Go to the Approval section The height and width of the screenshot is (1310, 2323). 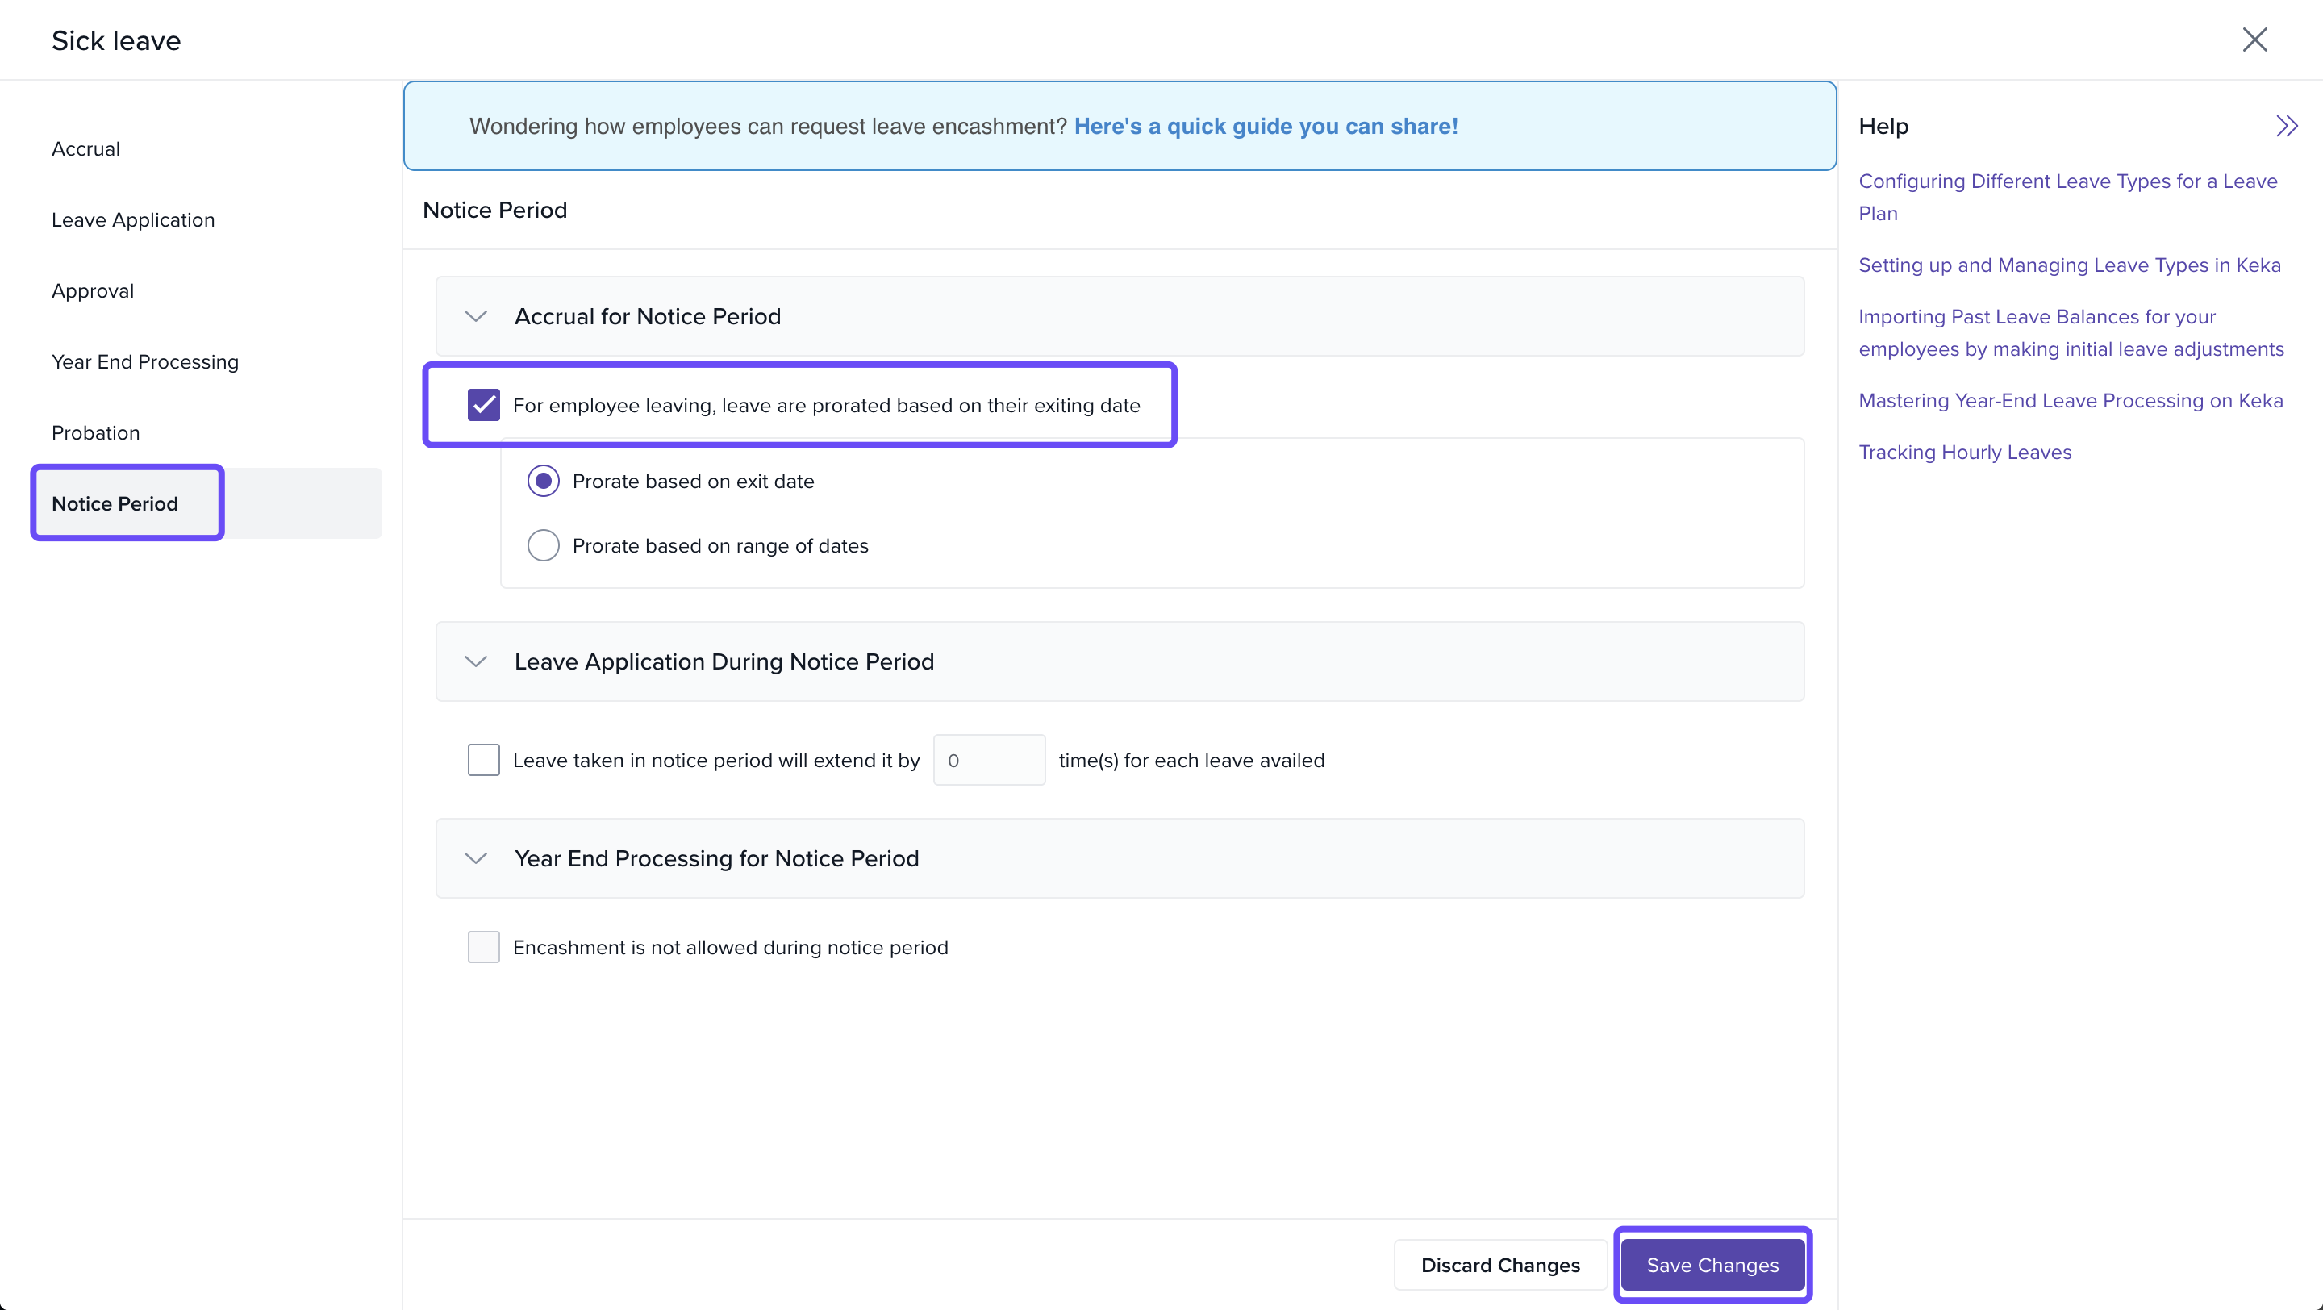(92, 291)
